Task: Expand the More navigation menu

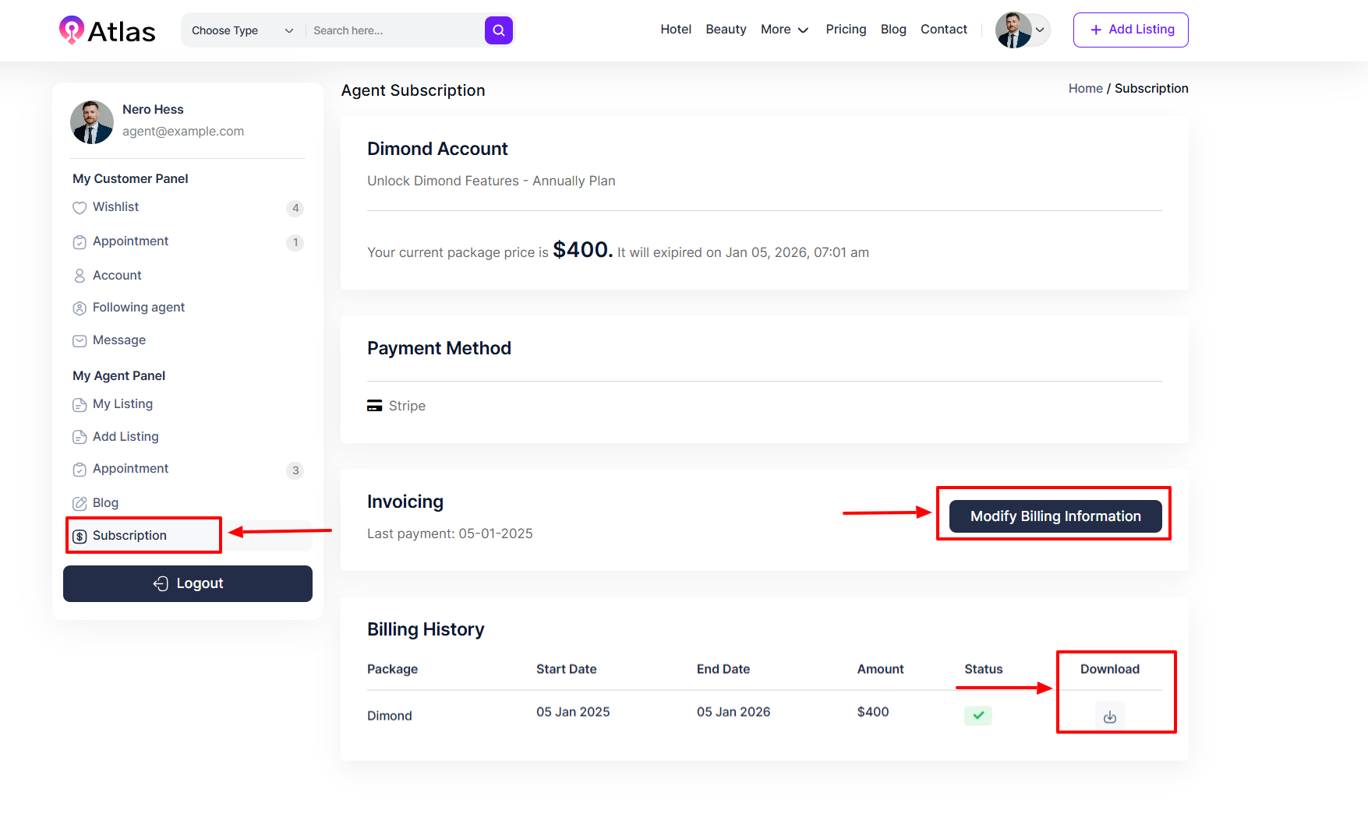Action: (x=784, y=30)
